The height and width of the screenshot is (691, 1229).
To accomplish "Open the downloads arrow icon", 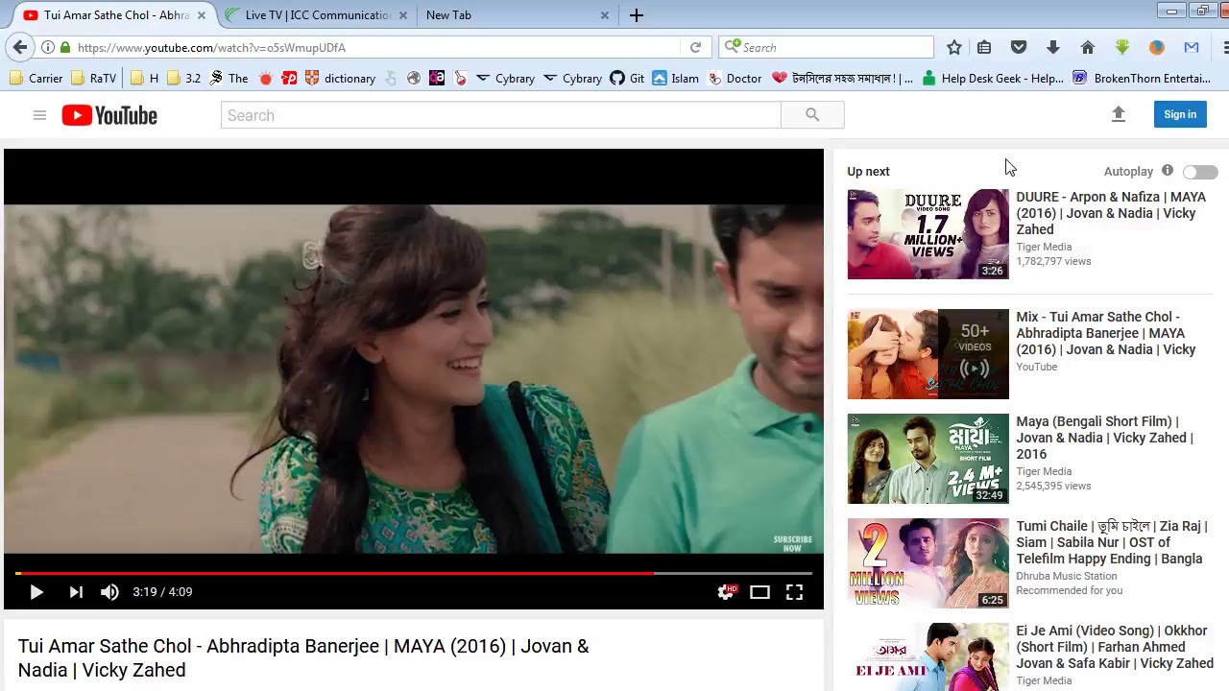I will [1053, 47].
